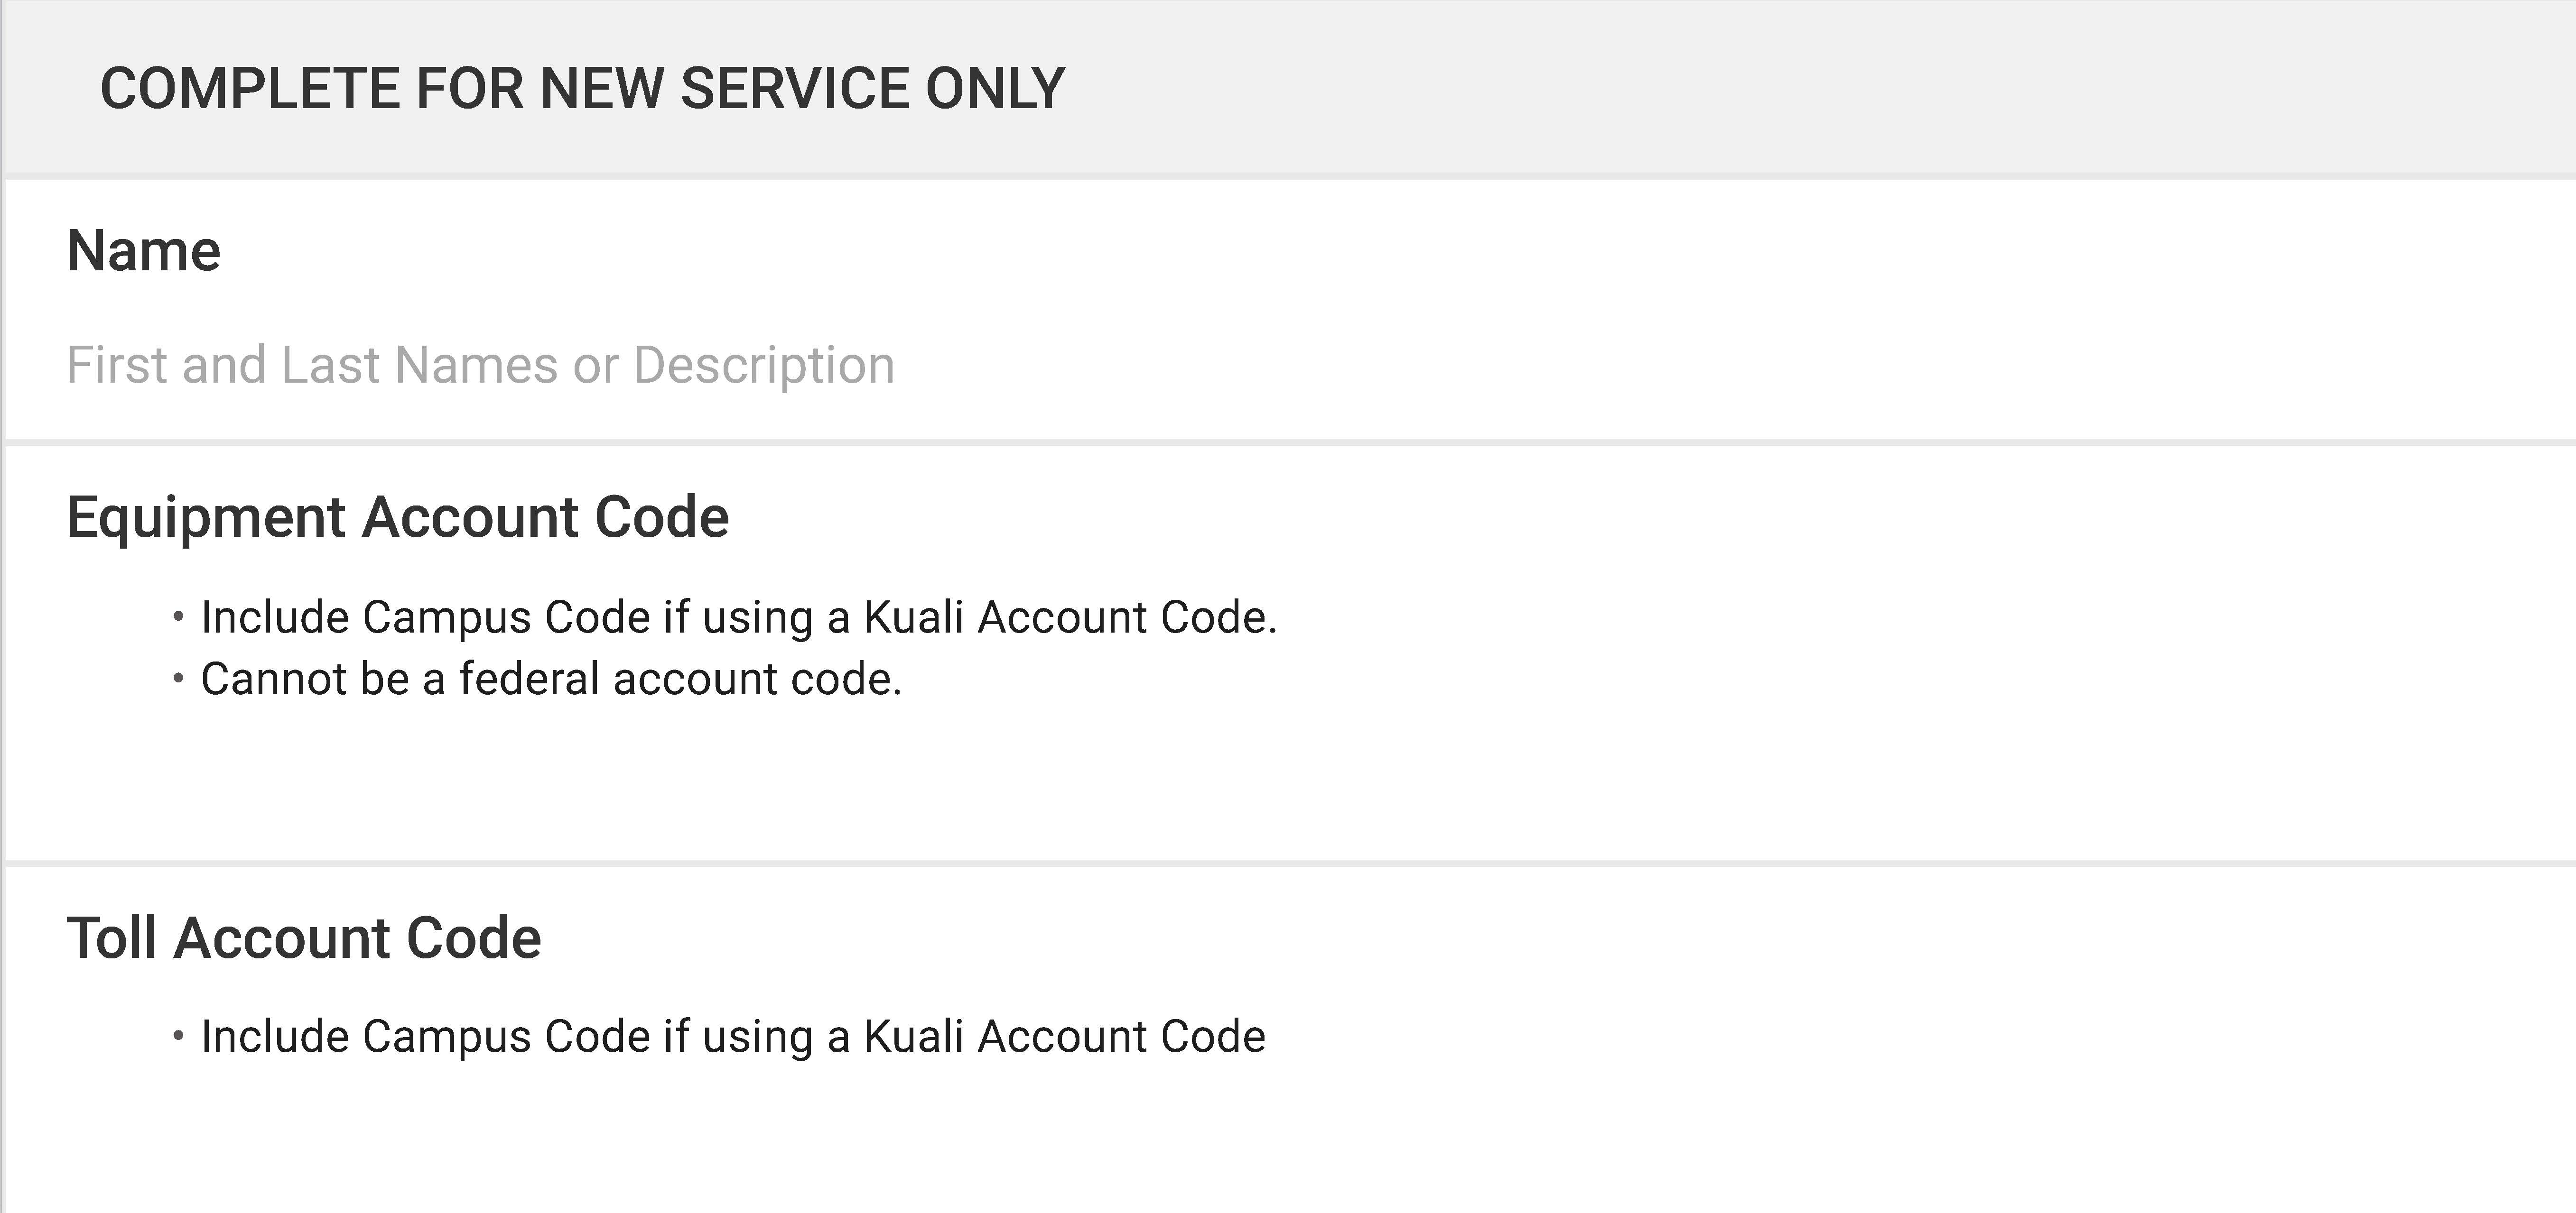Click the Toll Account Code heading
This screenshot has height=1213, width=2576.
pos(304,938)
